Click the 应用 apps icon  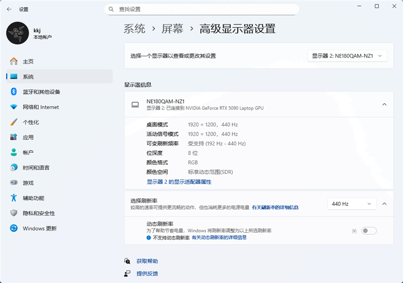pyautogui.click(x=14, y=137)
